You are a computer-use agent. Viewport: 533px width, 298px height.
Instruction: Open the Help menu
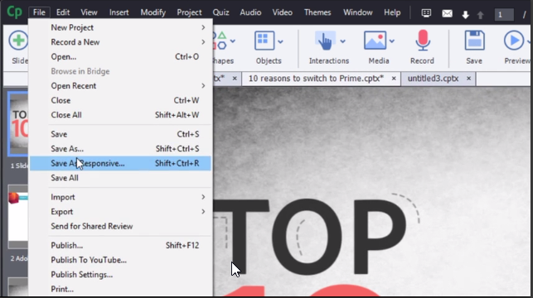[392, 12]
